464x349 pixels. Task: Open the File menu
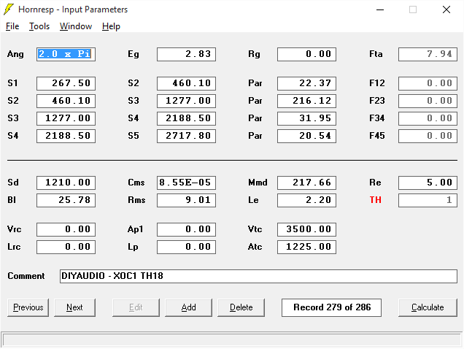click(12, 26)
